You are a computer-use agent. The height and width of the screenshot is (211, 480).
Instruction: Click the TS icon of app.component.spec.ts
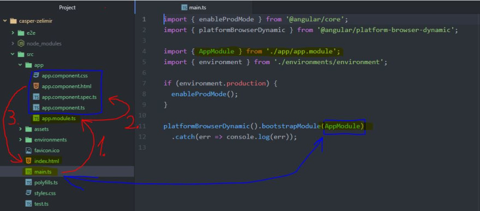pos(36,97)
